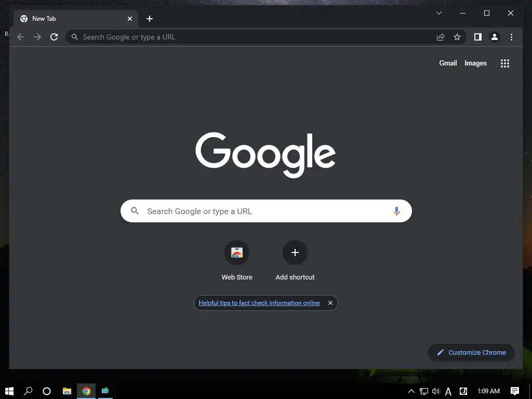This screenshot has height=399, width=532.
Task: Open the clock showing 1:09 AM
Action: point(488,391)
